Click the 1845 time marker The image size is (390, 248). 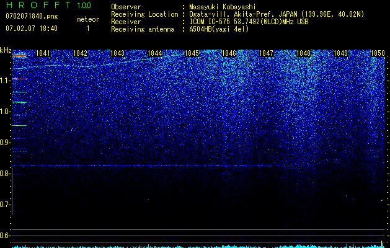(192, 53)
